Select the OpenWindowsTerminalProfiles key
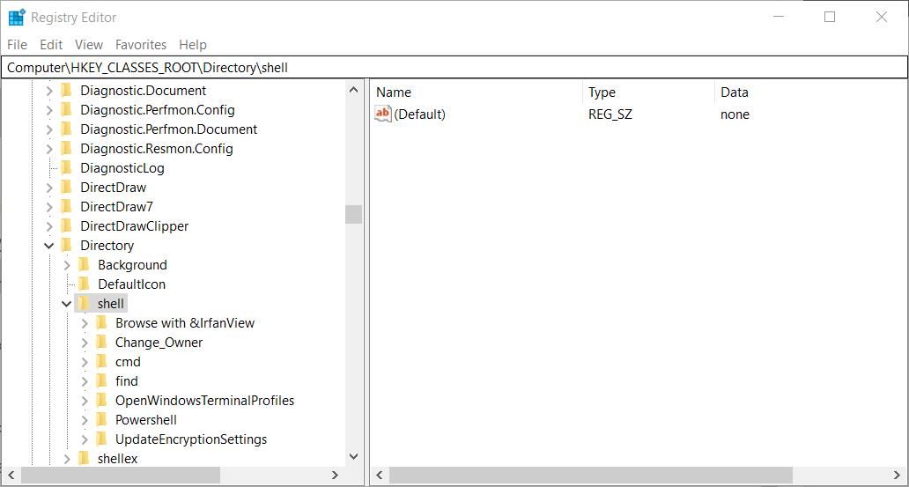 click(x=204, y=401)
